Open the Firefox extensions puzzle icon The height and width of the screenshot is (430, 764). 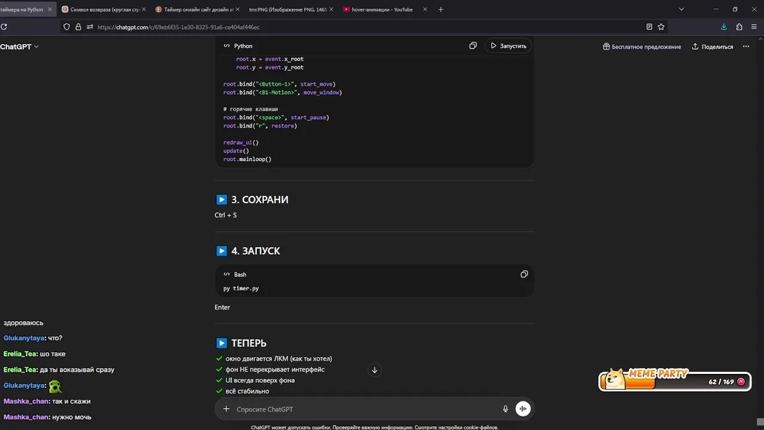click(739, 27)
